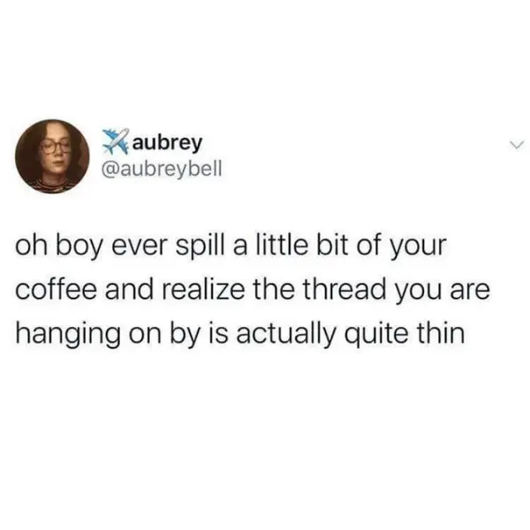Click the words oh boy in the tweet
The height and width of the screenshot is (530, 530).
59,246
